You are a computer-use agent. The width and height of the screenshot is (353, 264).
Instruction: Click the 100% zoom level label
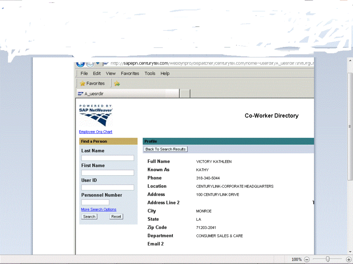pos(297,260)
